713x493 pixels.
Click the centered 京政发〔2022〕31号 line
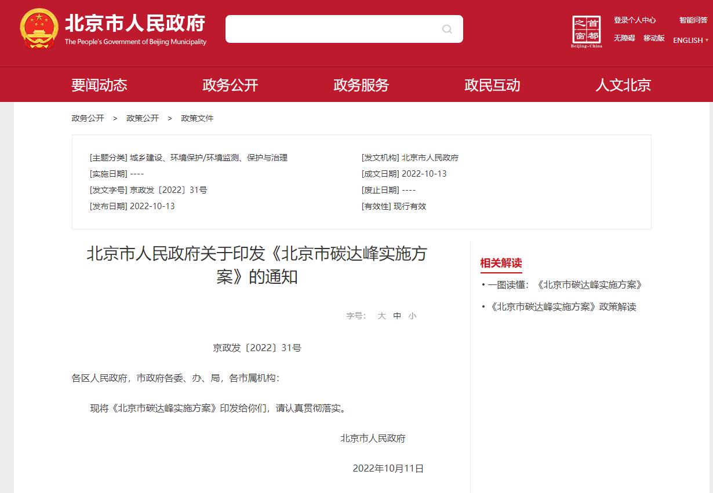[257, 348]
